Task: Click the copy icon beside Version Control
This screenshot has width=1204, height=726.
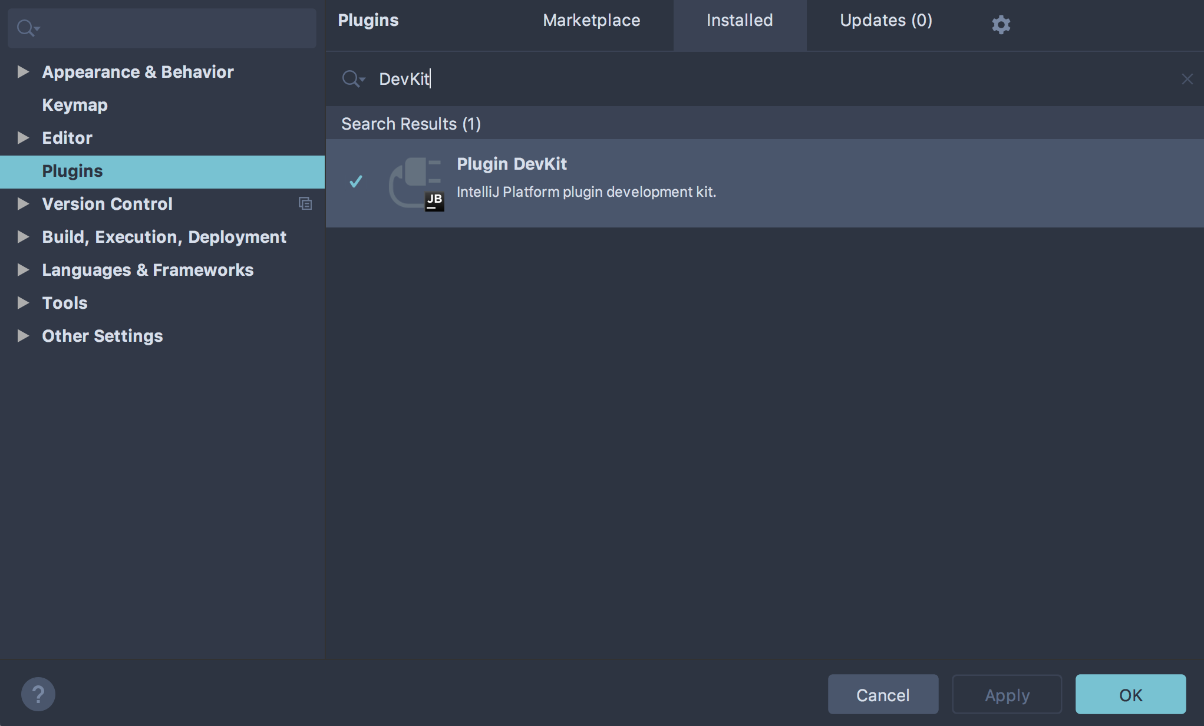Action: click(x=305, y=203)
